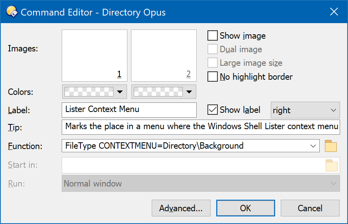This screenshot has height=224, width=348.
Task: Uncheck the Show label checkbox
Action: 212,110
